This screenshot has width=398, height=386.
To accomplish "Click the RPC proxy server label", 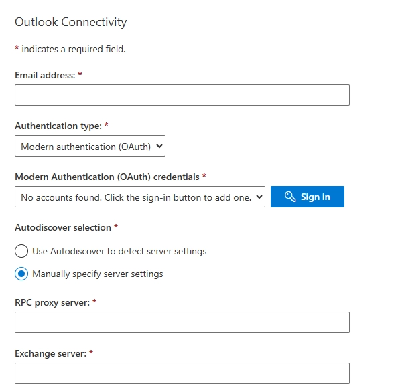I will click(52, 302).
